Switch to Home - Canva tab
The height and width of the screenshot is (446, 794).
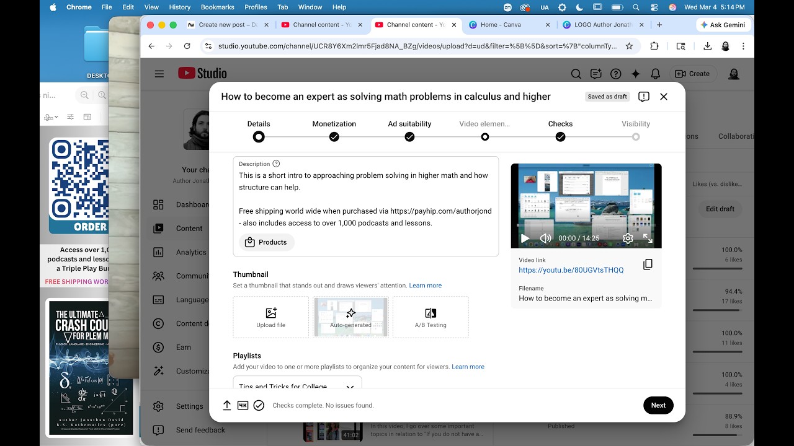509,25
